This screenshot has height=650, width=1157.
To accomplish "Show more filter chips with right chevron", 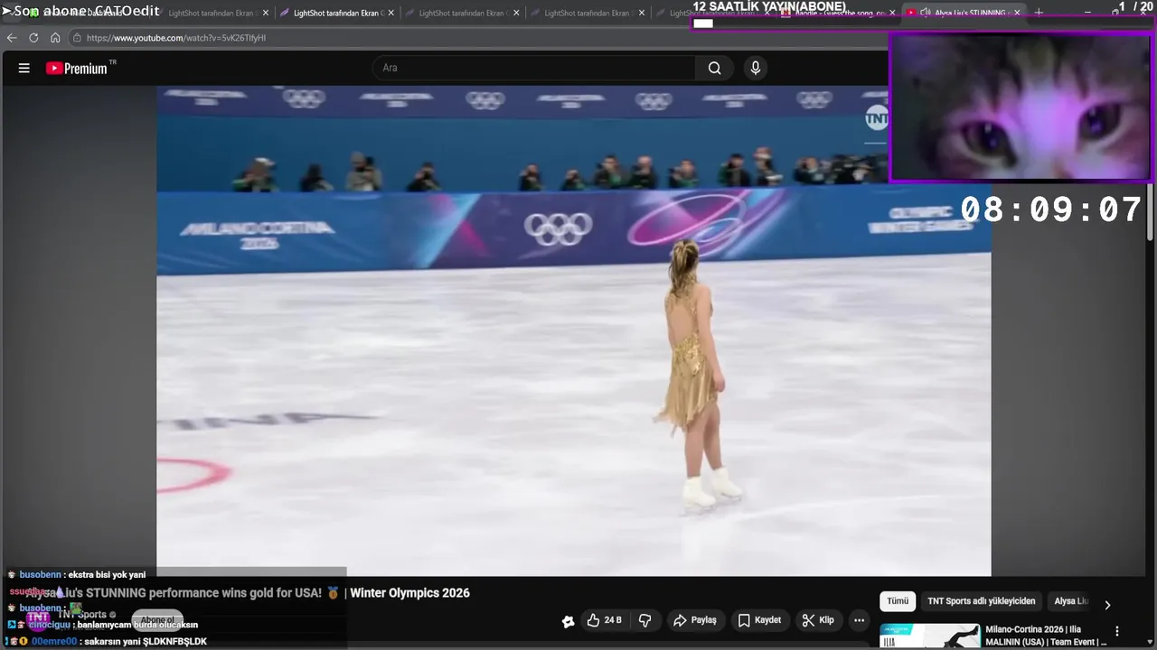I will pyautogui.click(x=1107, y=604).
